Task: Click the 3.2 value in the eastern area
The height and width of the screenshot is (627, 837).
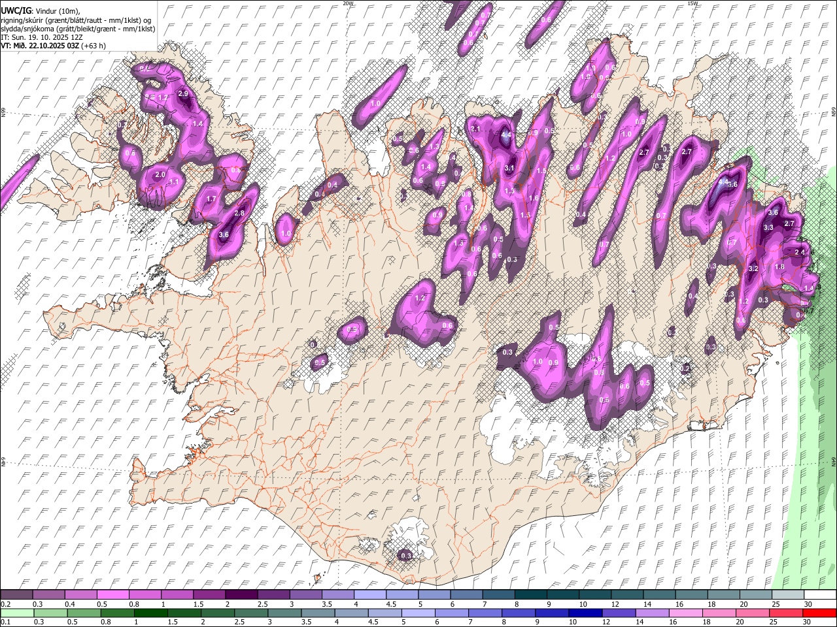Action: (753, 268)
